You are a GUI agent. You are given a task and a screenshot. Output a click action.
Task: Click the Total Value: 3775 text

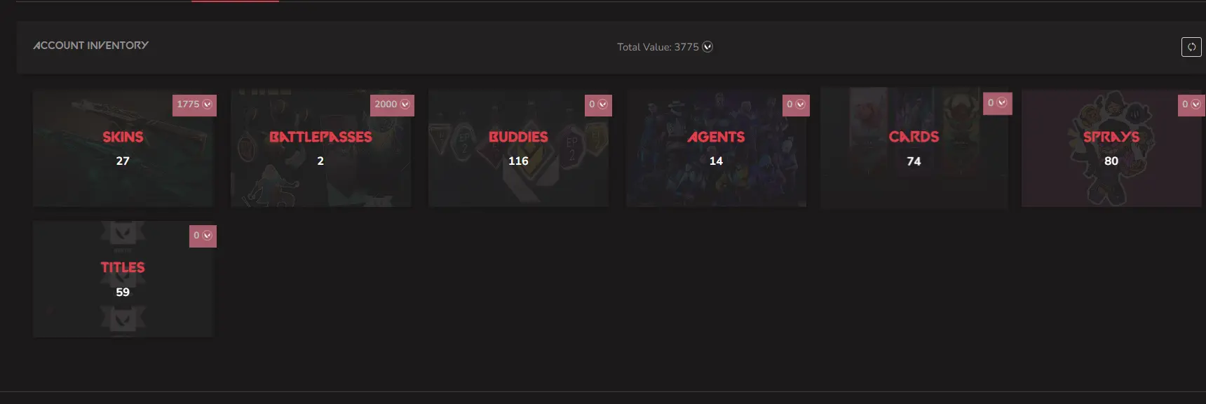coord(658,47)
